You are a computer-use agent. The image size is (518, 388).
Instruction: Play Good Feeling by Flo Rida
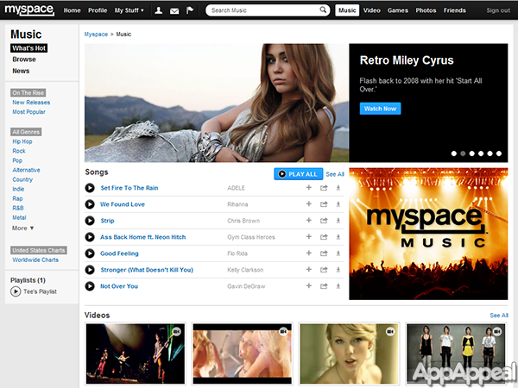click(x=90, y=253)
